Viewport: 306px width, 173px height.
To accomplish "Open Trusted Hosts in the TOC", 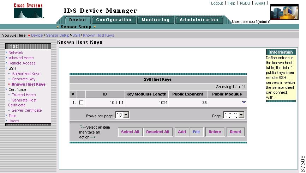I will point(24,95).
